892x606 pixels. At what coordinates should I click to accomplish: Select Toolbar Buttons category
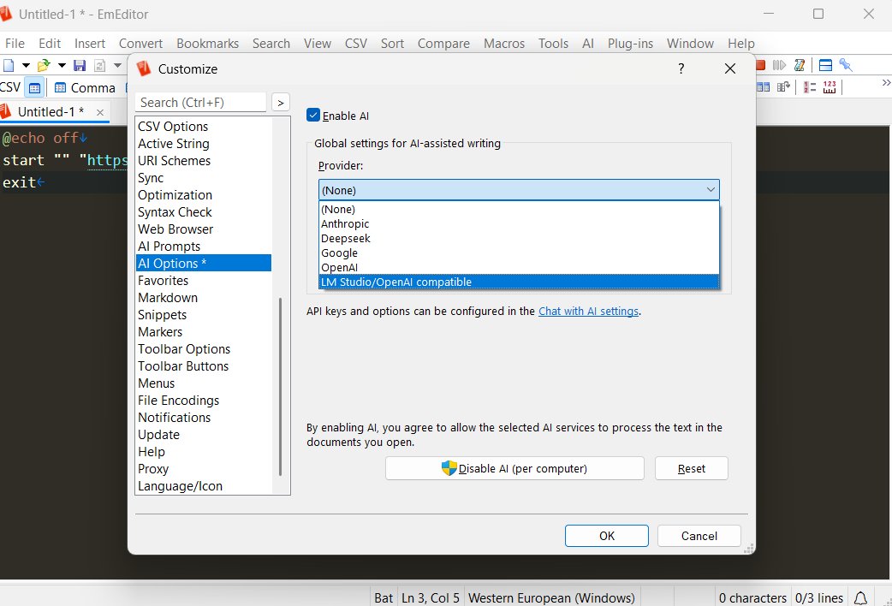pyautogui.click(x=204, y=365)
